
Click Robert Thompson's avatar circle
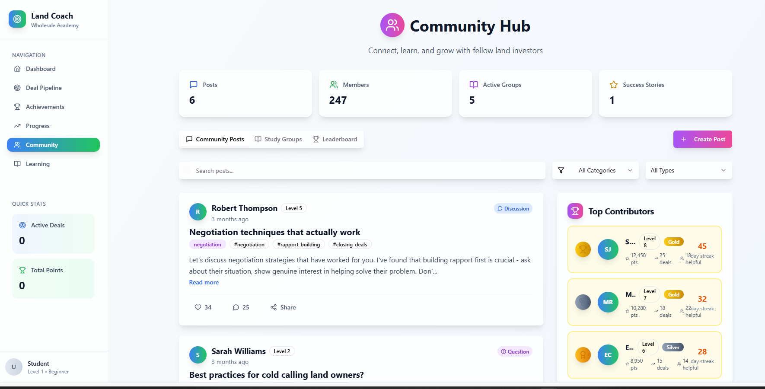[x=198, y=212]
